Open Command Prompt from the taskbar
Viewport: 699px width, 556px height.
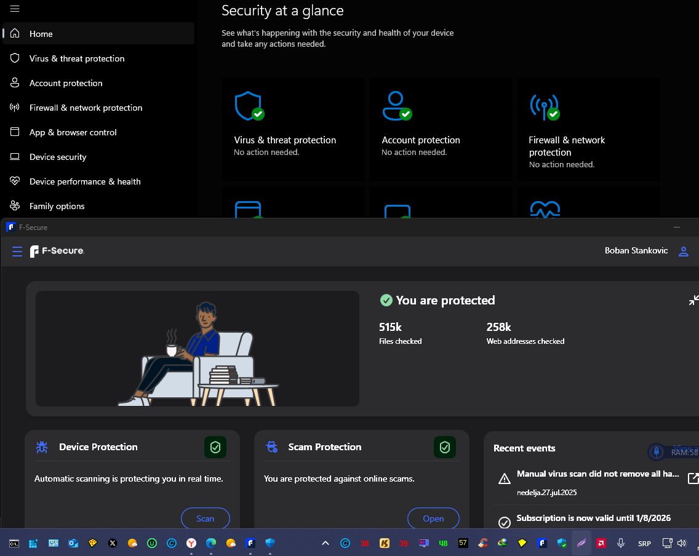(14, 543)
